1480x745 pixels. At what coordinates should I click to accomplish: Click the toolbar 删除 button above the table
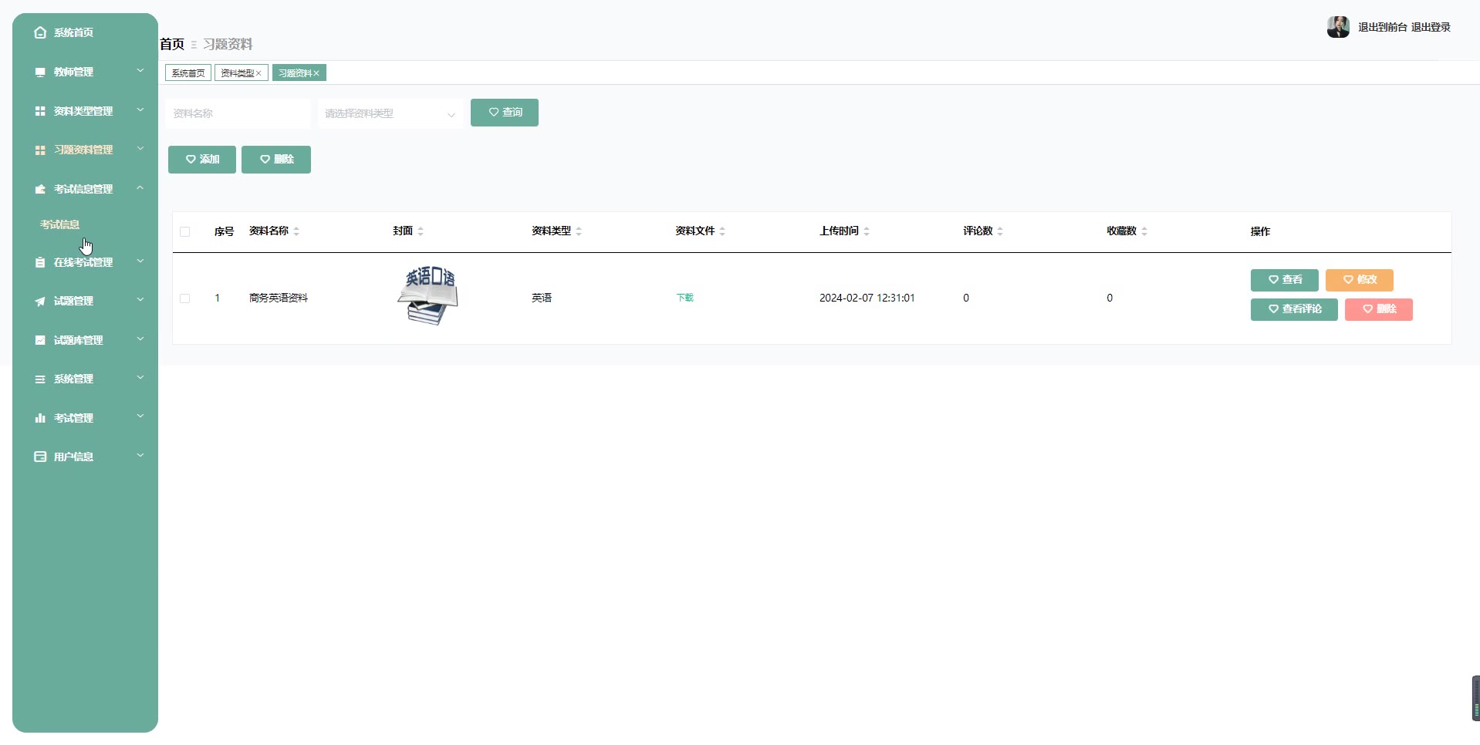pos(276,160)
